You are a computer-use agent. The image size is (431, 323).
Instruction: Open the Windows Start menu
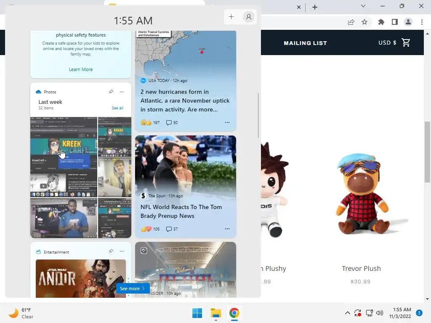[x=197, y=313]
